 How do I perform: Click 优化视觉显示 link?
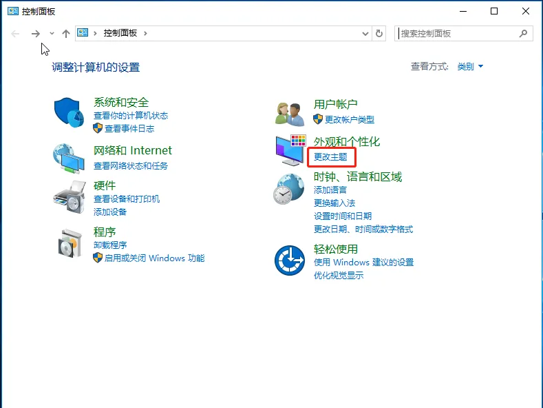pyautogui.click(x=339, y=276)
